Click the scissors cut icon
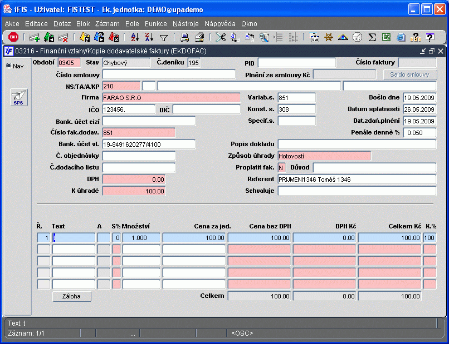The image size is (449, 344). (x=221, y=37)
